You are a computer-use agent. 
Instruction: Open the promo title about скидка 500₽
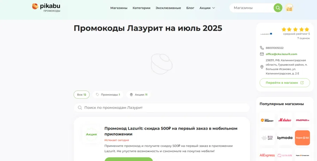click(x=171, y=131)
